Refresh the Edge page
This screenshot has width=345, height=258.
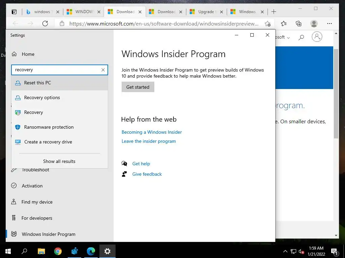pos(45,24)
